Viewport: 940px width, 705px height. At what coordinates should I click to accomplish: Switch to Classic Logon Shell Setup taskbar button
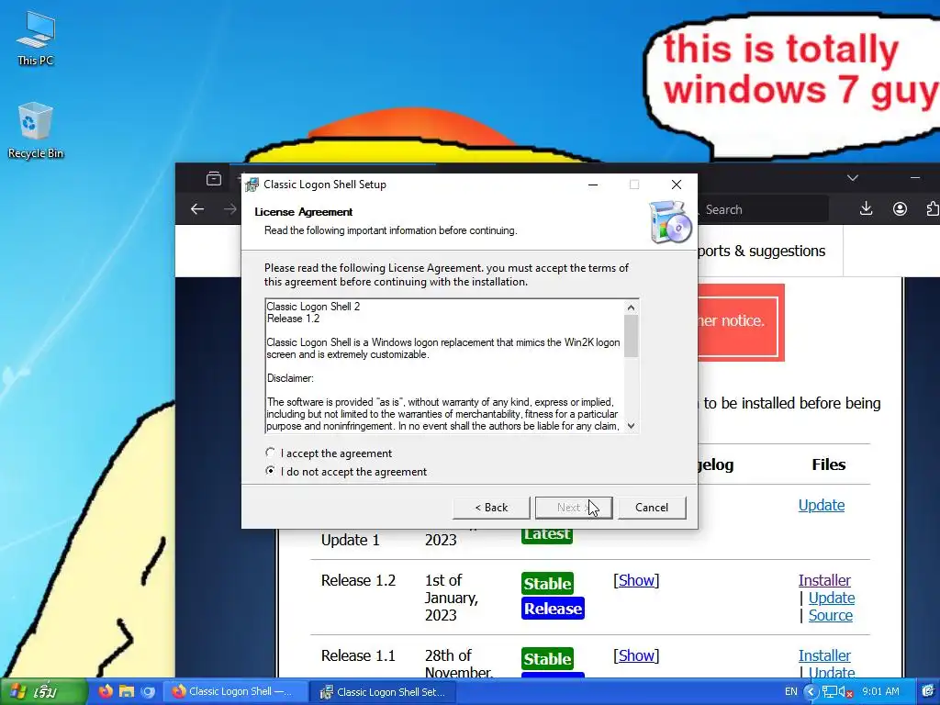pos(385,692)
